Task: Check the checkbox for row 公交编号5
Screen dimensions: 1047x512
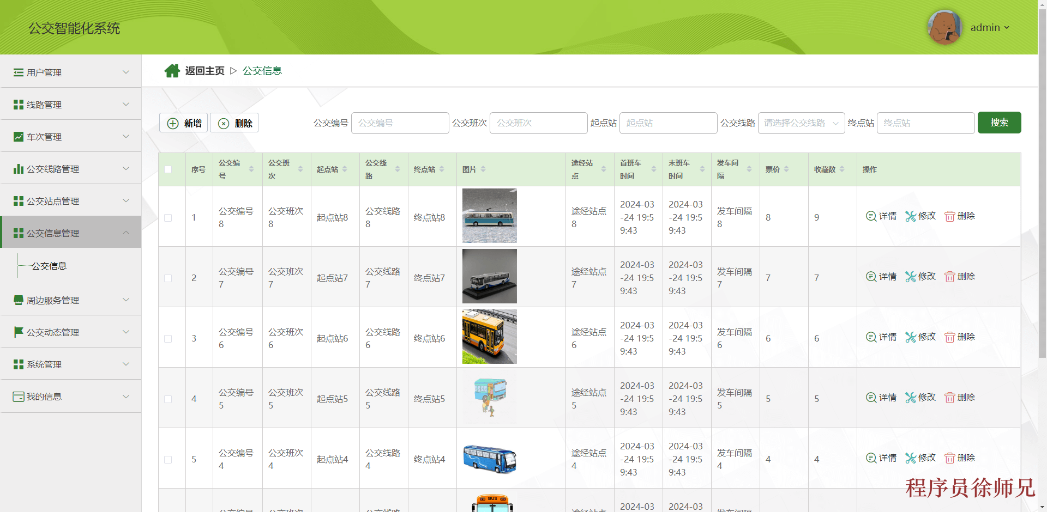Action: (168, 399)
